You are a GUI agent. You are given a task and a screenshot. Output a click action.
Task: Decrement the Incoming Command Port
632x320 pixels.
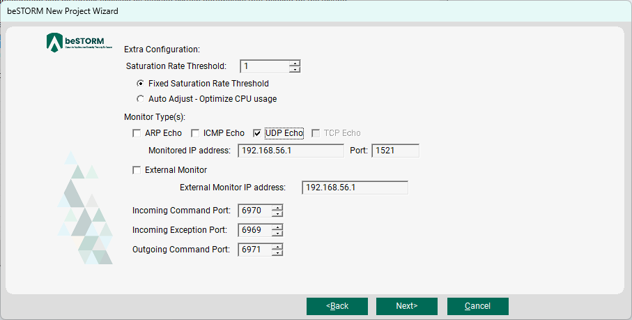[x=277, y=214]
